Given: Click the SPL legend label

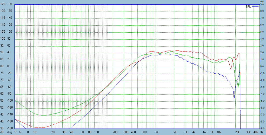Looking at the screenshot, I should point(248,7).
